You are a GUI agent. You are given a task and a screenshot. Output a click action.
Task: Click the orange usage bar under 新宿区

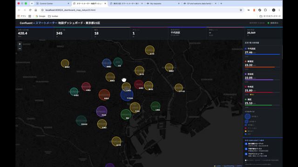tap(260, 67)
